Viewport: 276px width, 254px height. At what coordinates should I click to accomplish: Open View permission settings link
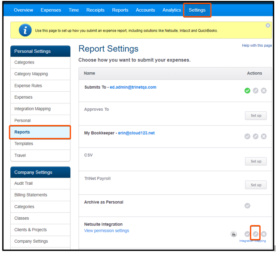(107, 231)
